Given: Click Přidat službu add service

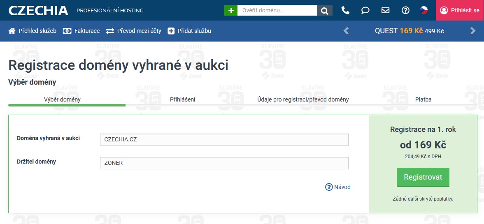Looking at the screenshot, I should [189, 31].
